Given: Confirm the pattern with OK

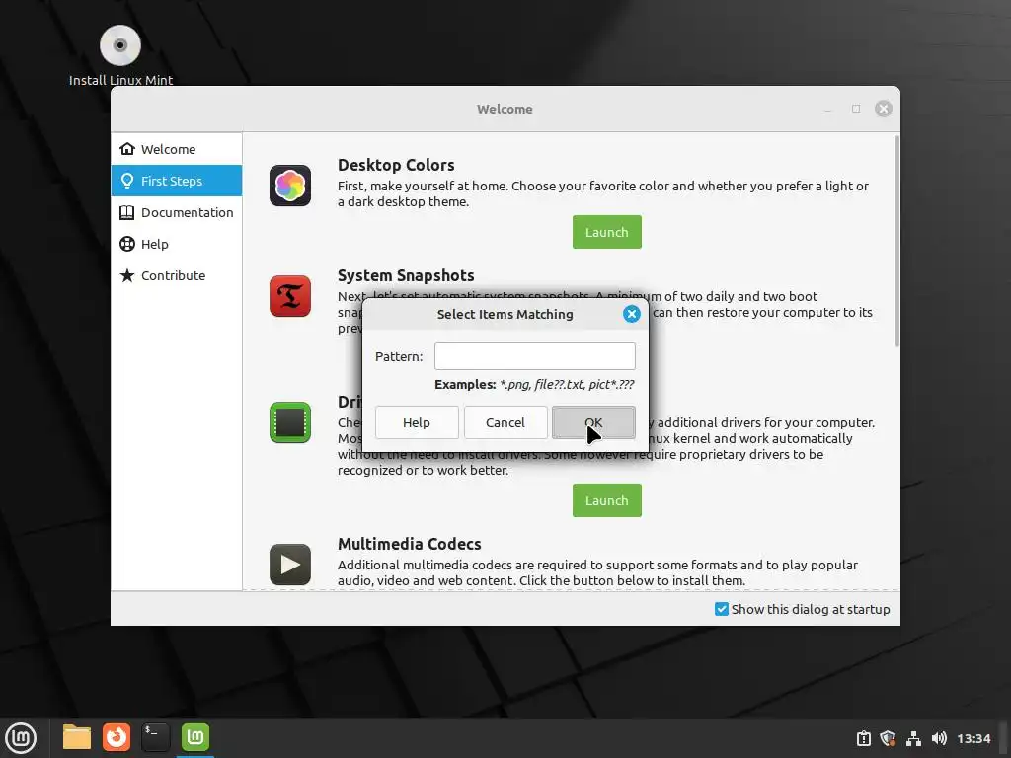Looking at the screenshot, I should [593, 422].
